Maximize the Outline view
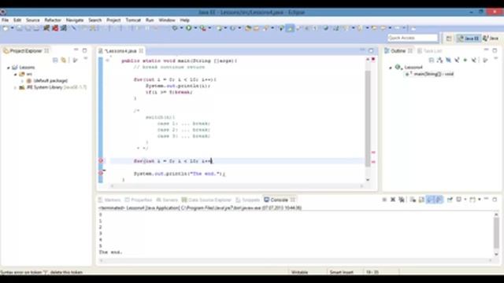Image resolution: width=504 pixels, height=283 pixels. click(495, 50)
